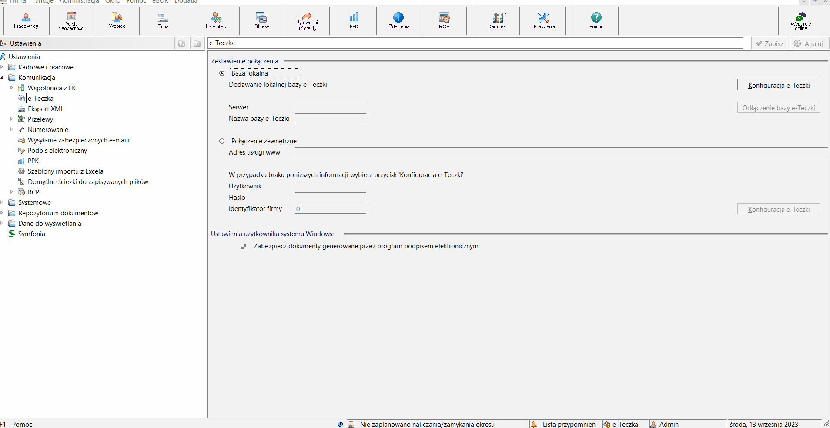Collapse the Komunikacja folder
Viewport: 830px width, 428px height.
coord(2,77)
